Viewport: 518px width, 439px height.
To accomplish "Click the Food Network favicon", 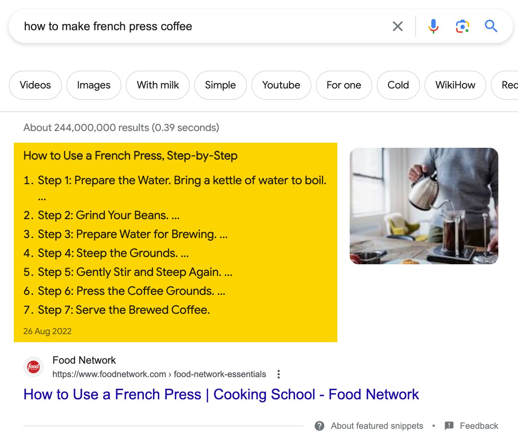I will coord(33,367).
